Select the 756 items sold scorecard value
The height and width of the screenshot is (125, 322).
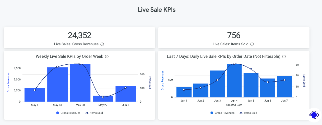point(234,35)
